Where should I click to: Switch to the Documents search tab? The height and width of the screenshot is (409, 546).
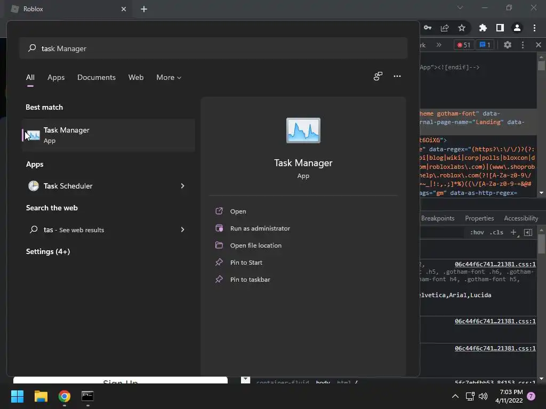point(97,77)
